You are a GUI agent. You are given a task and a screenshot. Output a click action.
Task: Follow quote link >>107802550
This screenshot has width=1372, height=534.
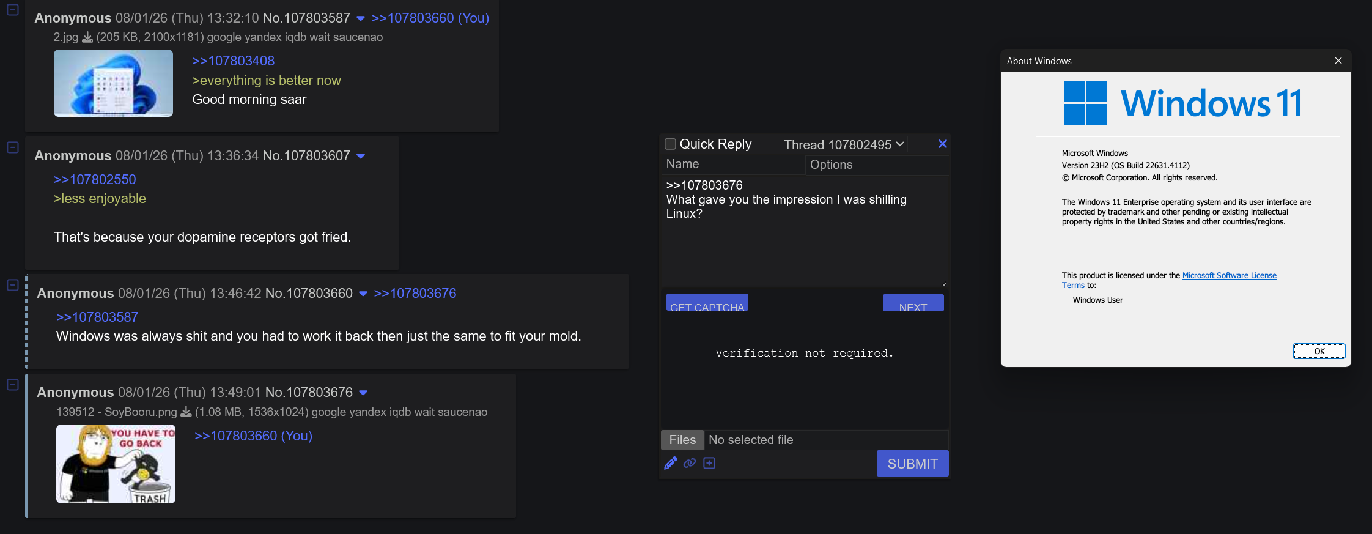(95, 180)
